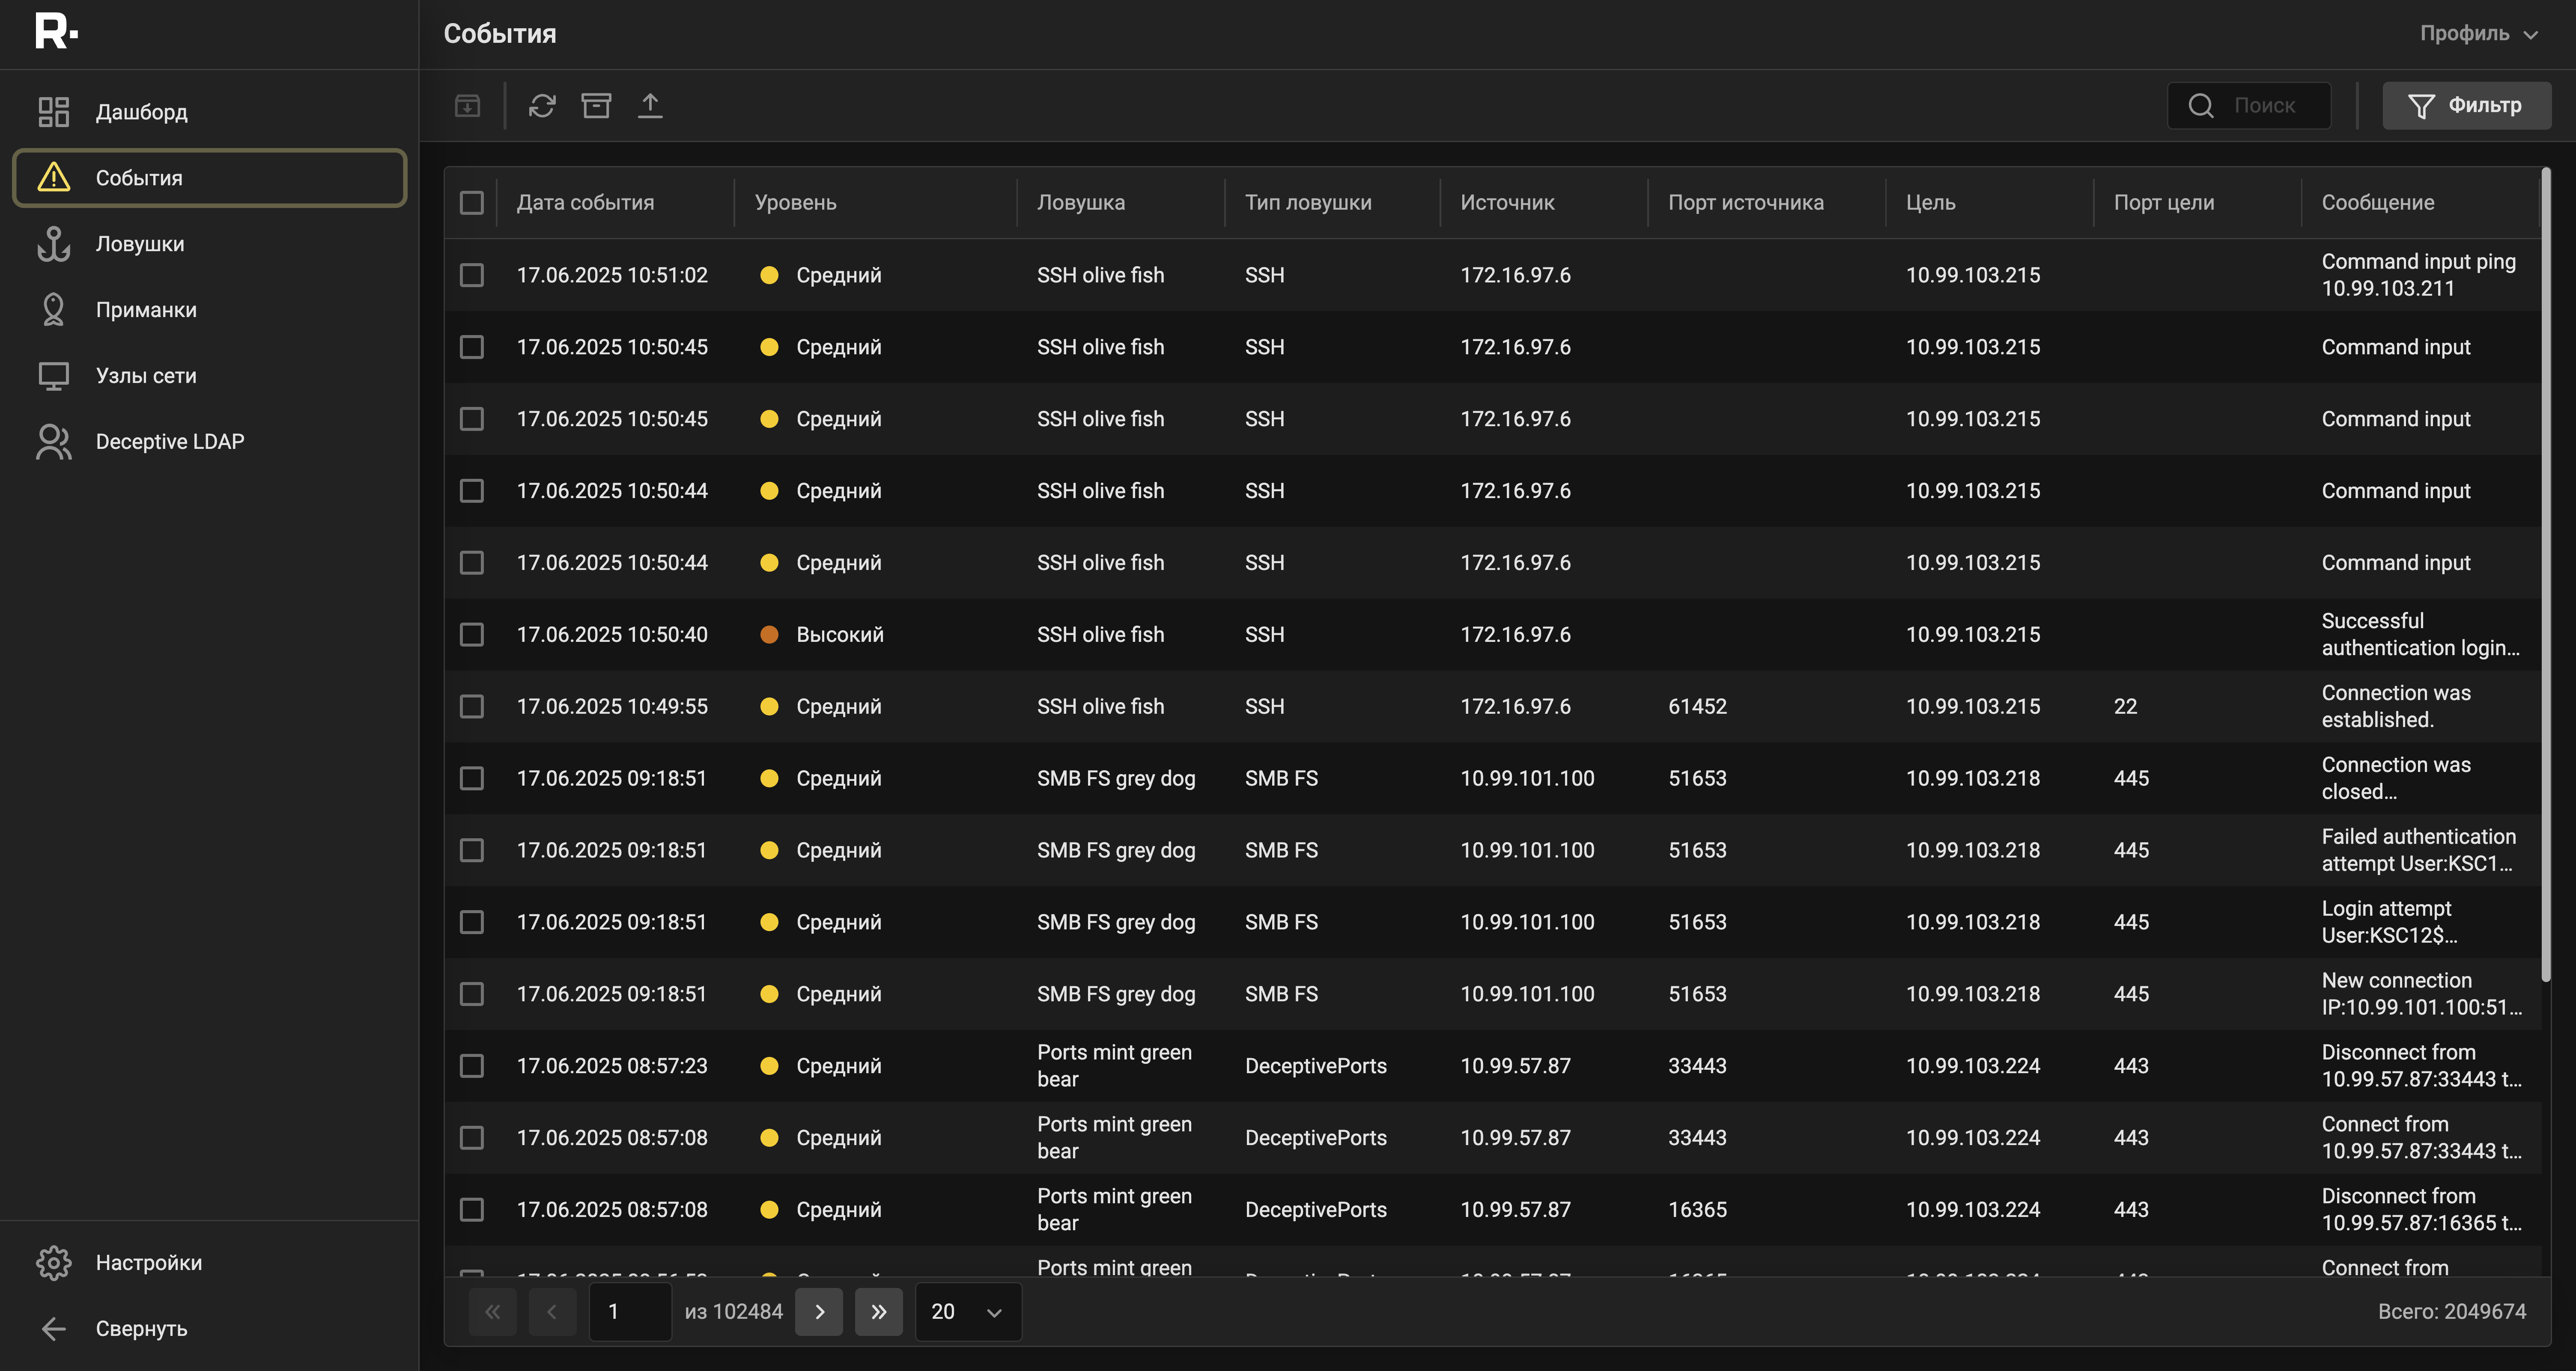Toggle the select-all header checkbox
This screenshot has height=1371, width=2576.
(x=472, y=203)
